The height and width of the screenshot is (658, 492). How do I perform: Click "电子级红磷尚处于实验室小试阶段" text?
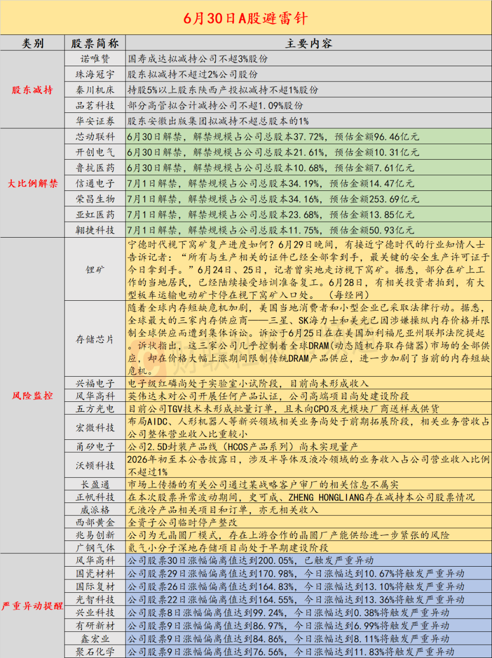[x=202, y=383]
